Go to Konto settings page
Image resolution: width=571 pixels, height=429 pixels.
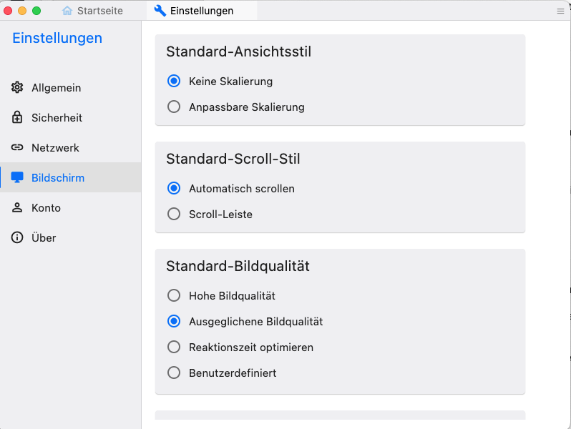tap(46, 208)
